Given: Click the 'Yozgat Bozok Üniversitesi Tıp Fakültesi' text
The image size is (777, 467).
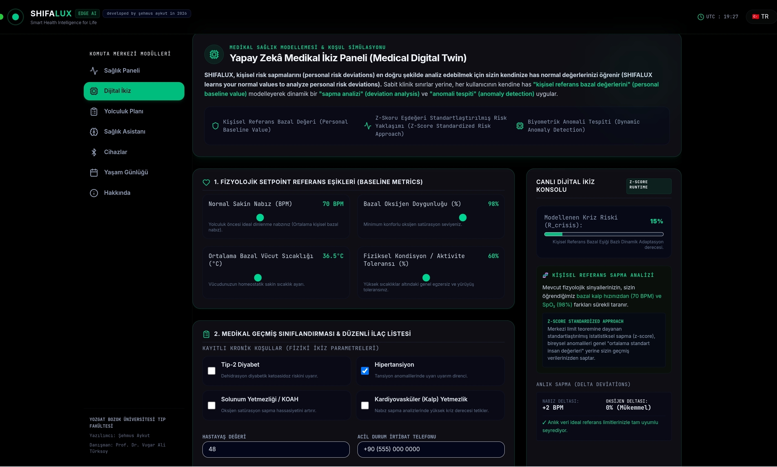Looking at the screenshot, I should [x=127, y=423].
